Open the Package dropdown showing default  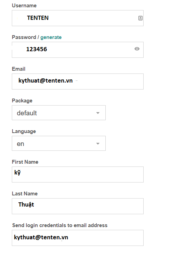coord(59,113)
